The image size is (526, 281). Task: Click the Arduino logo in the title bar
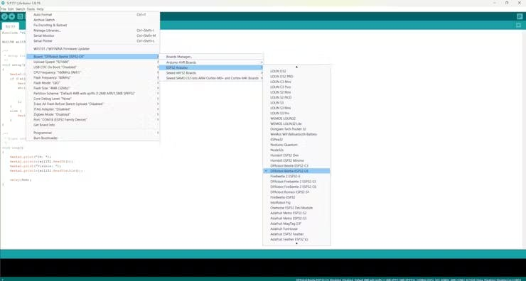(3, 3)
